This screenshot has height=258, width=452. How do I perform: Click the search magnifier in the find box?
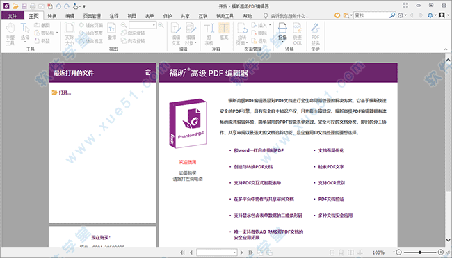392,15
